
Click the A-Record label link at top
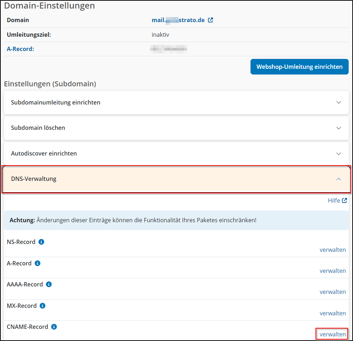[x=20, y=49]
